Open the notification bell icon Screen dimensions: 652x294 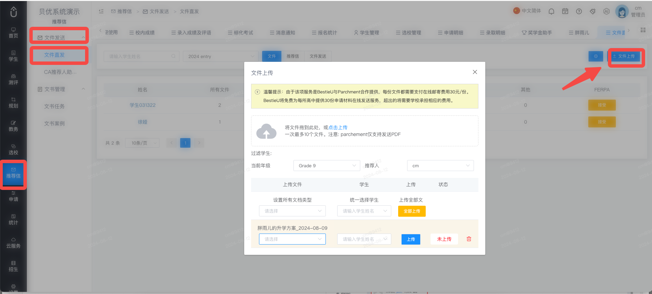pyautogui.click(x=551, y=11)
